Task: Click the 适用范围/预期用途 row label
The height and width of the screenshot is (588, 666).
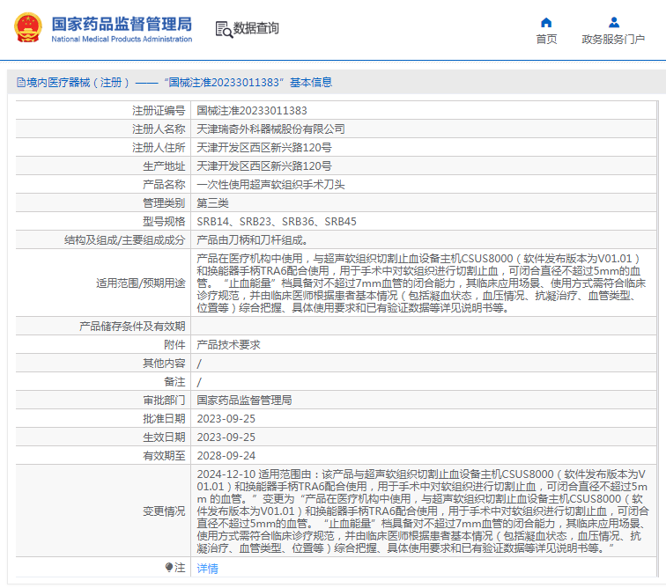Action: (141, 283)
